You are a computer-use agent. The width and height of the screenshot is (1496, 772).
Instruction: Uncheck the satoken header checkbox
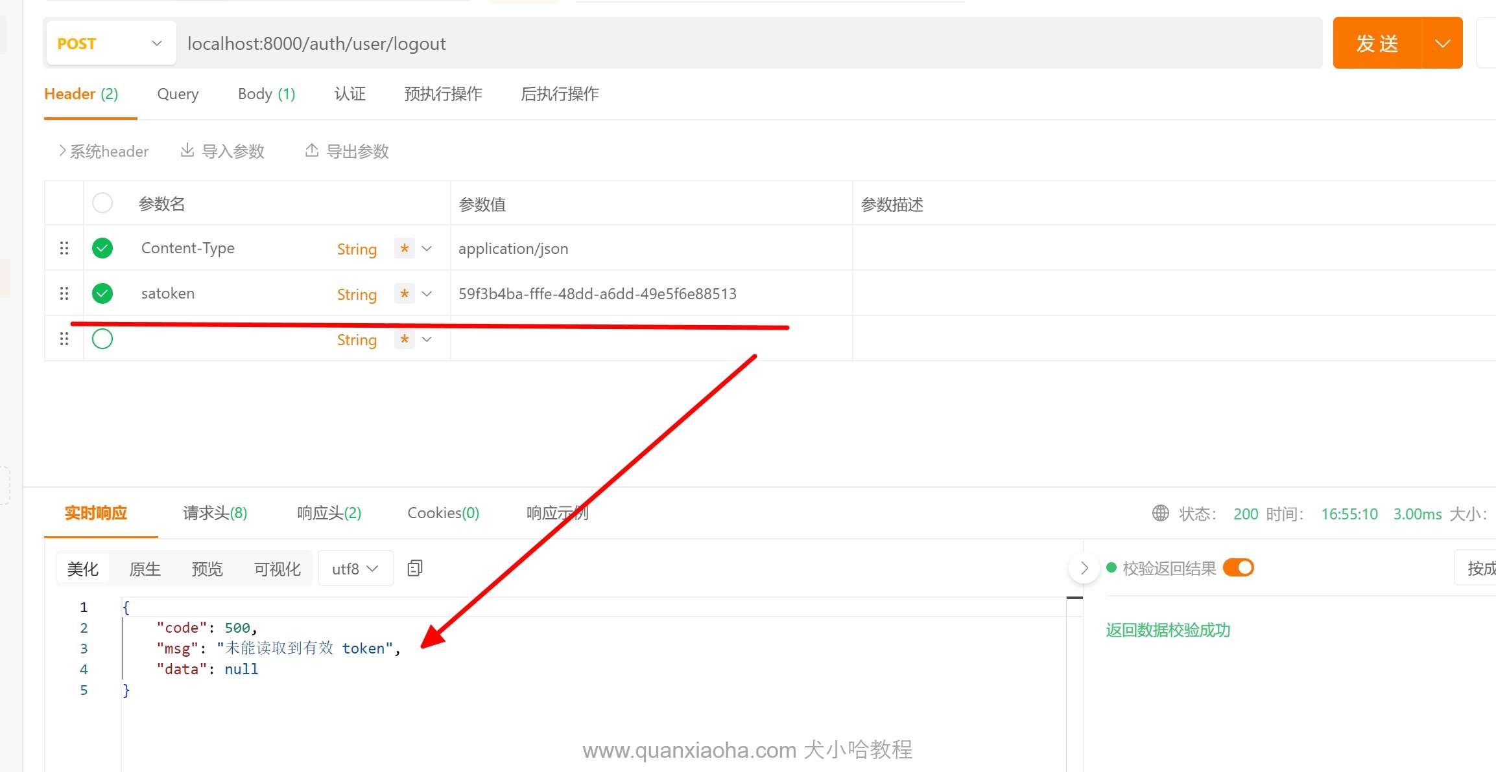click(102, 293)
